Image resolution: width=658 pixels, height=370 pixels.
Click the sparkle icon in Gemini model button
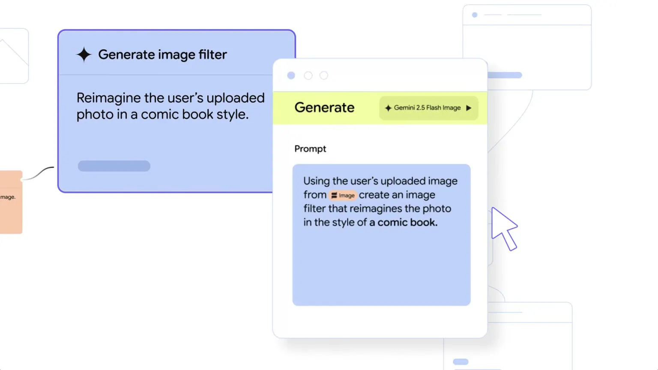(x=388, y=108)
